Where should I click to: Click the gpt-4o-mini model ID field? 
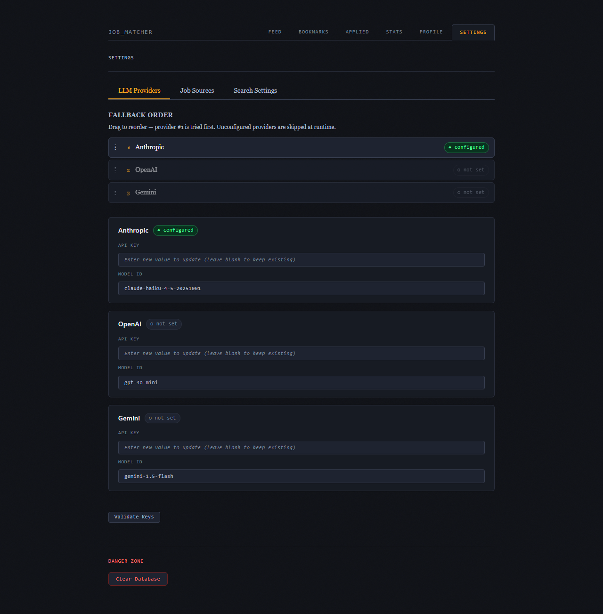point(301,382)
